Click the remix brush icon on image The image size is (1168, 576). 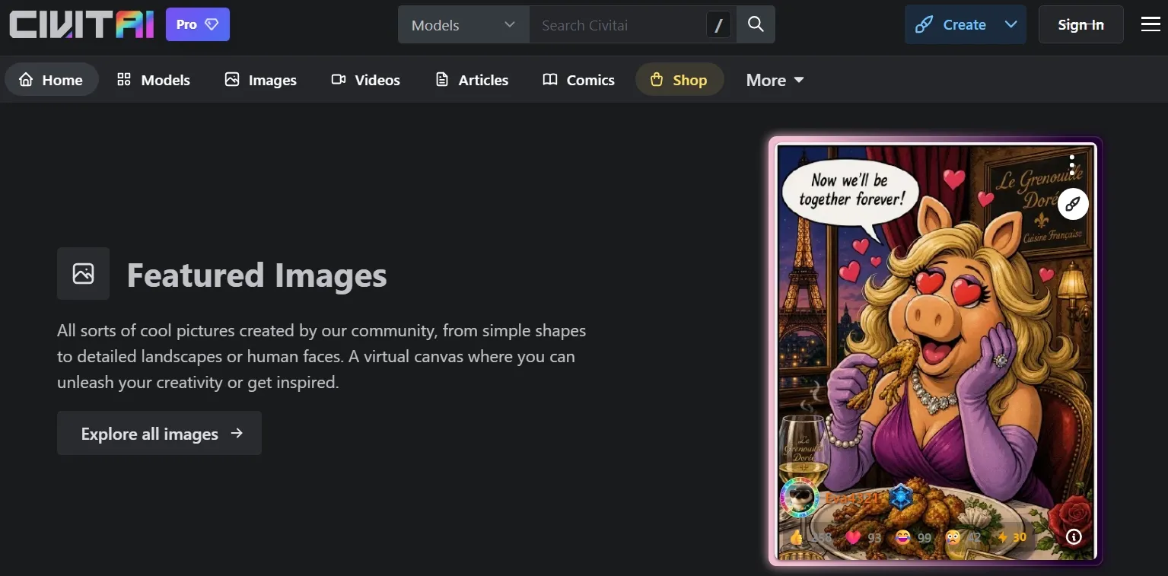coord(1073,204)
